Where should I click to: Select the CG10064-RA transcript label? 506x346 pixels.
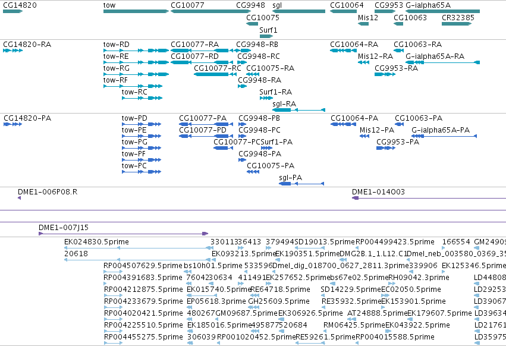pos(354,44)
